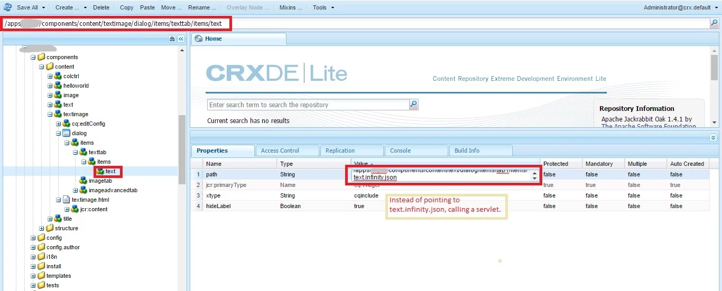722x291 pixels.
Task: Click the repository search term field
Action: [x=309, y=105]
